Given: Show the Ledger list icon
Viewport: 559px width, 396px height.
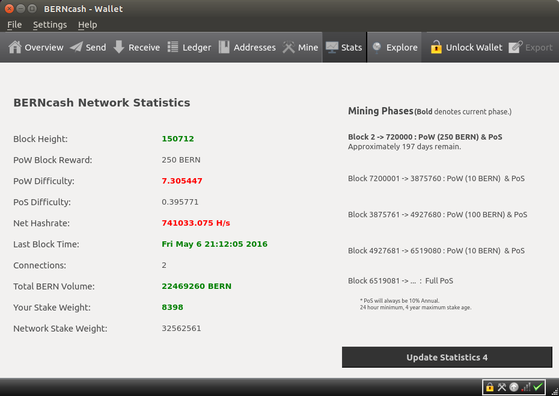Looking at the screenshot, I should tap(173, 47).
